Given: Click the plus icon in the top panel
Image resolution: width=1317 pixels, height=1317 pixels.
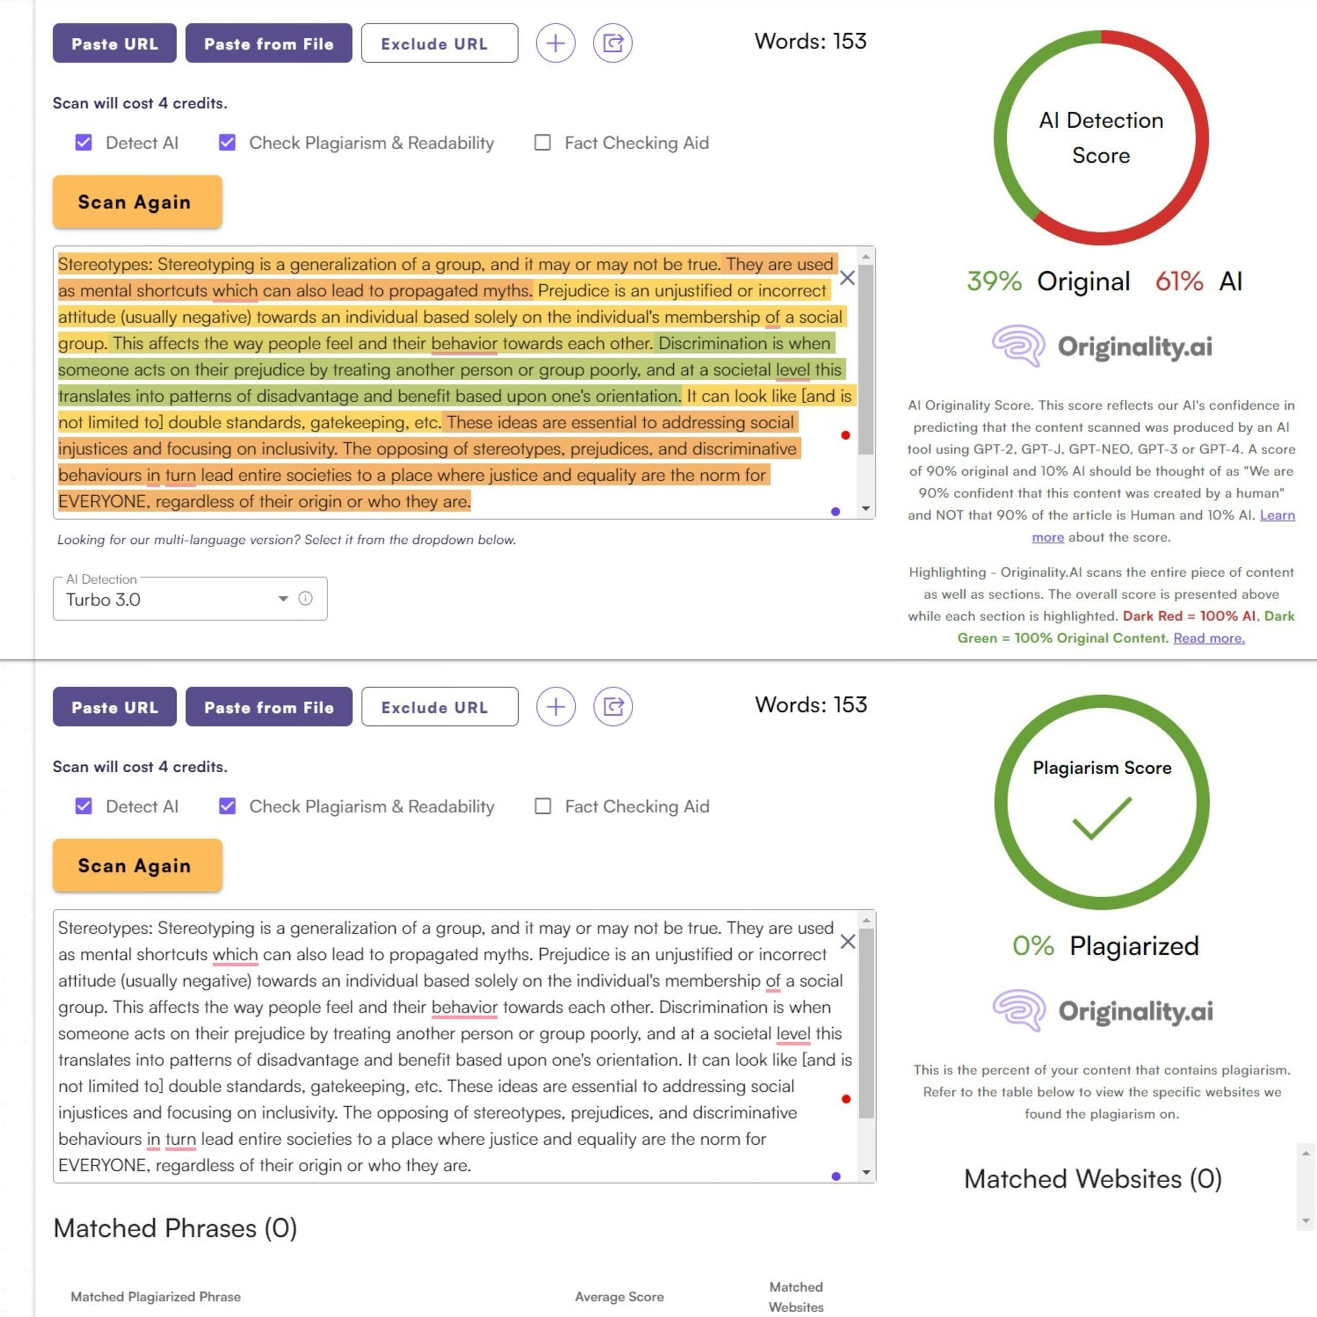Looking at the screenshot, I should click(556, 44).
